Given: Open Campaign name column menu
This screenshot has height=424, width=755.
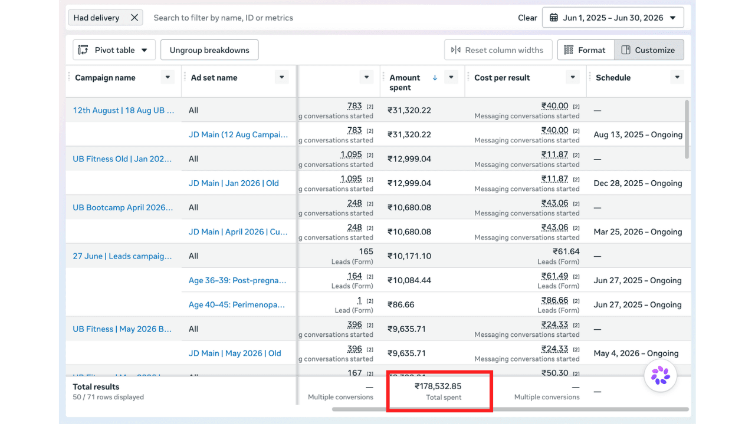Looking at the screenshot, I should [x=168, y=77].
